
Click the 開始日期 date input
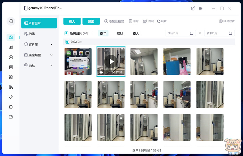(181, 33)
